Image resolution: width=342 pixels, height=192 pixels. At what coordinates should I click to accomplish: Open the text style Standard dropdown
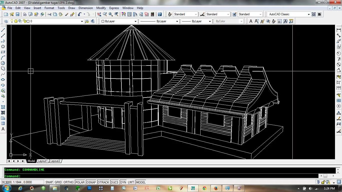click(x=196, y=14)
